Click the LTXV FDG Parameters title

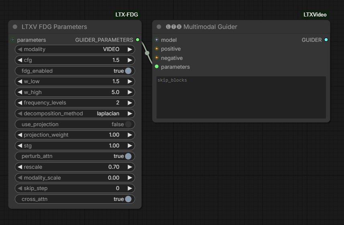pos(54,27)
